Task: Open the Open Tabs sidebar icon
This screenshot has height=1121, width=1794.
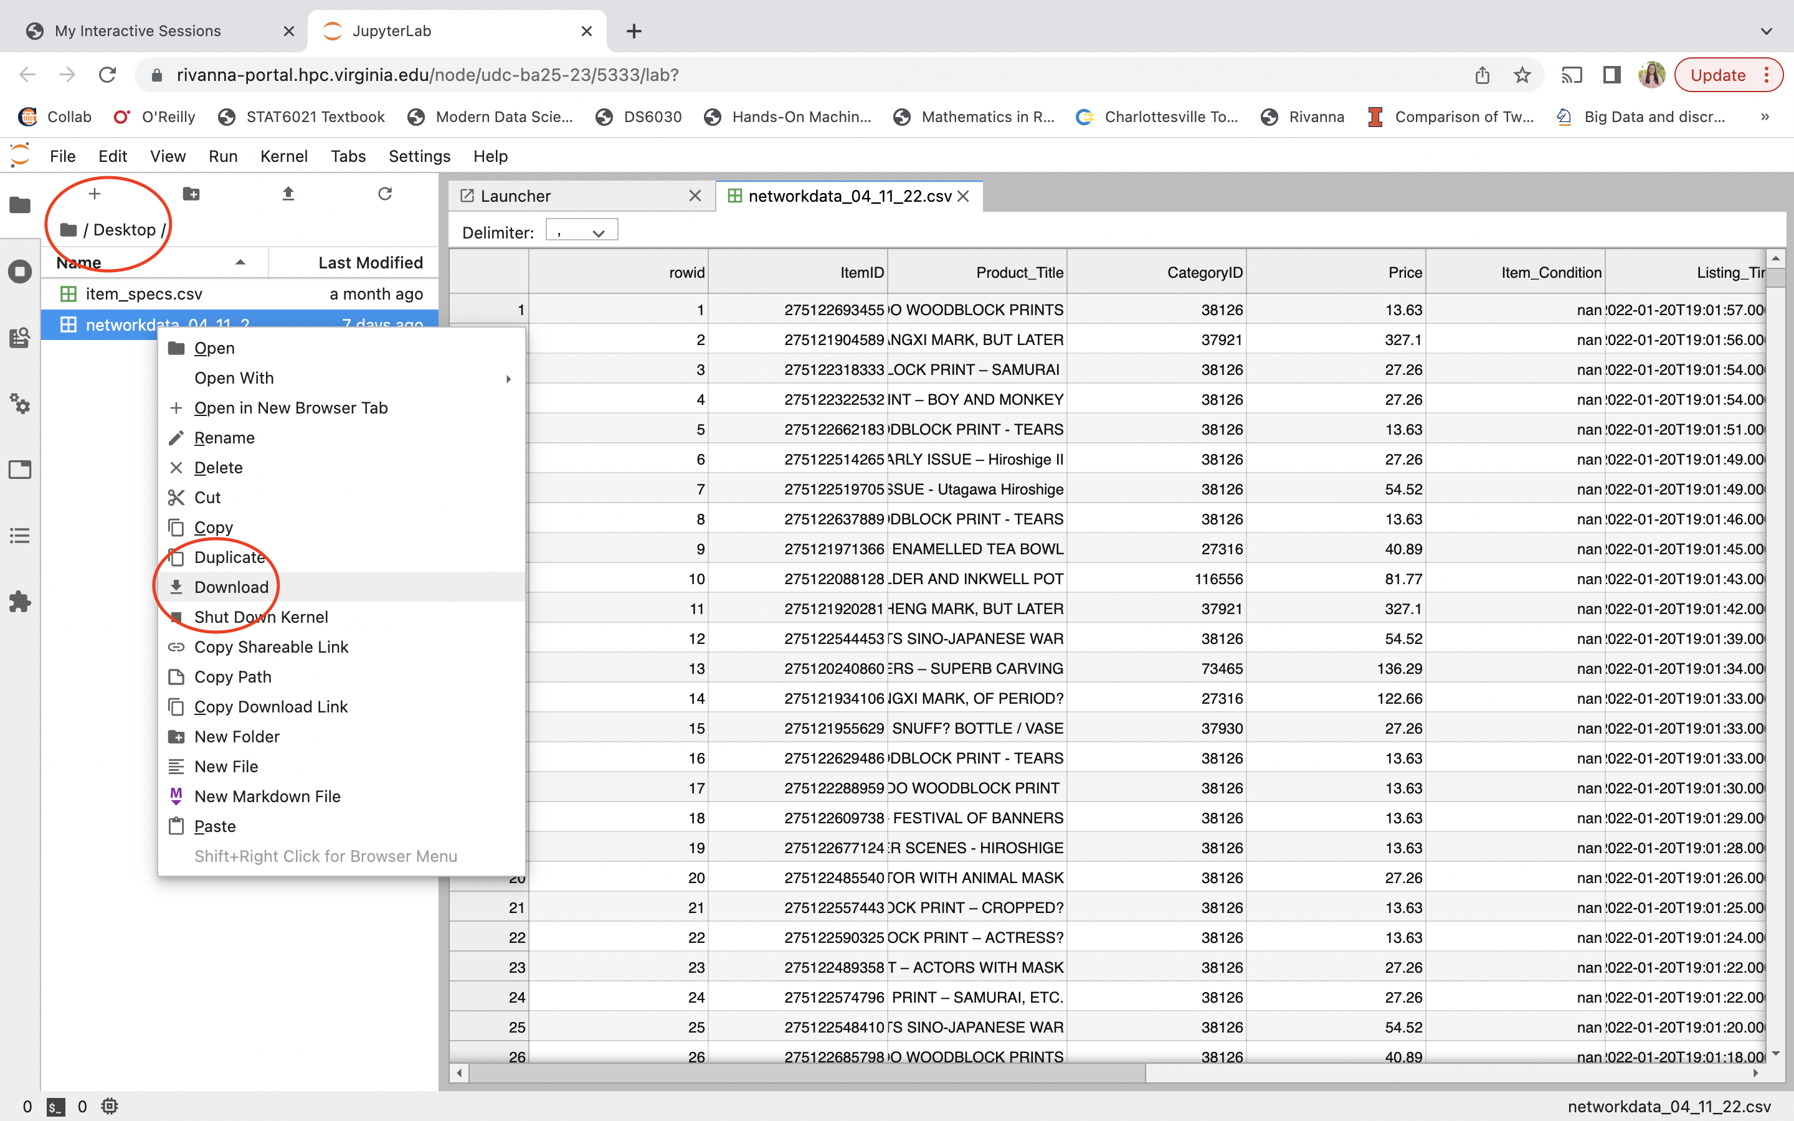Action: pyautogui.click(x=20, y=470)
